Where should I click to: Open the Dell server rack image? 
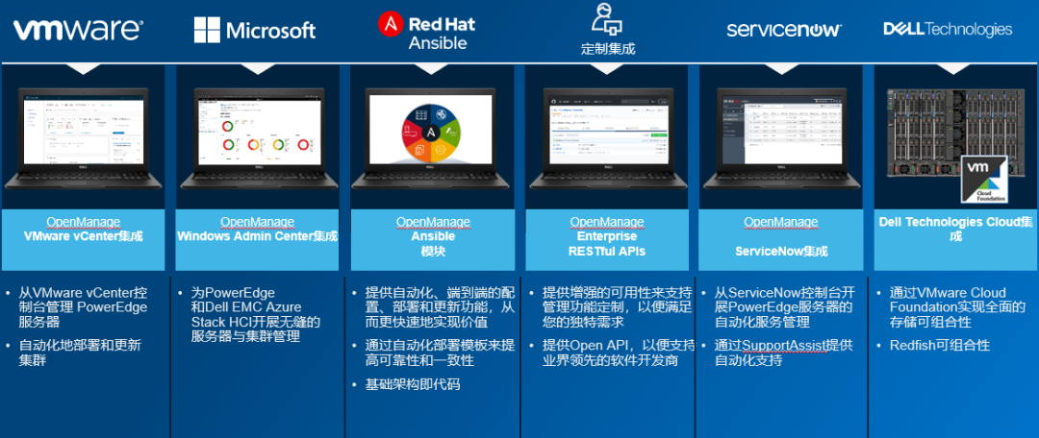954,133
